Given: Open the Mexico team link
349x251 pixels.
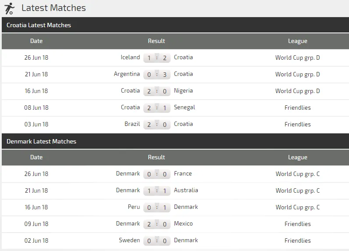Looking at the screenshot, I should click(183, 224).
